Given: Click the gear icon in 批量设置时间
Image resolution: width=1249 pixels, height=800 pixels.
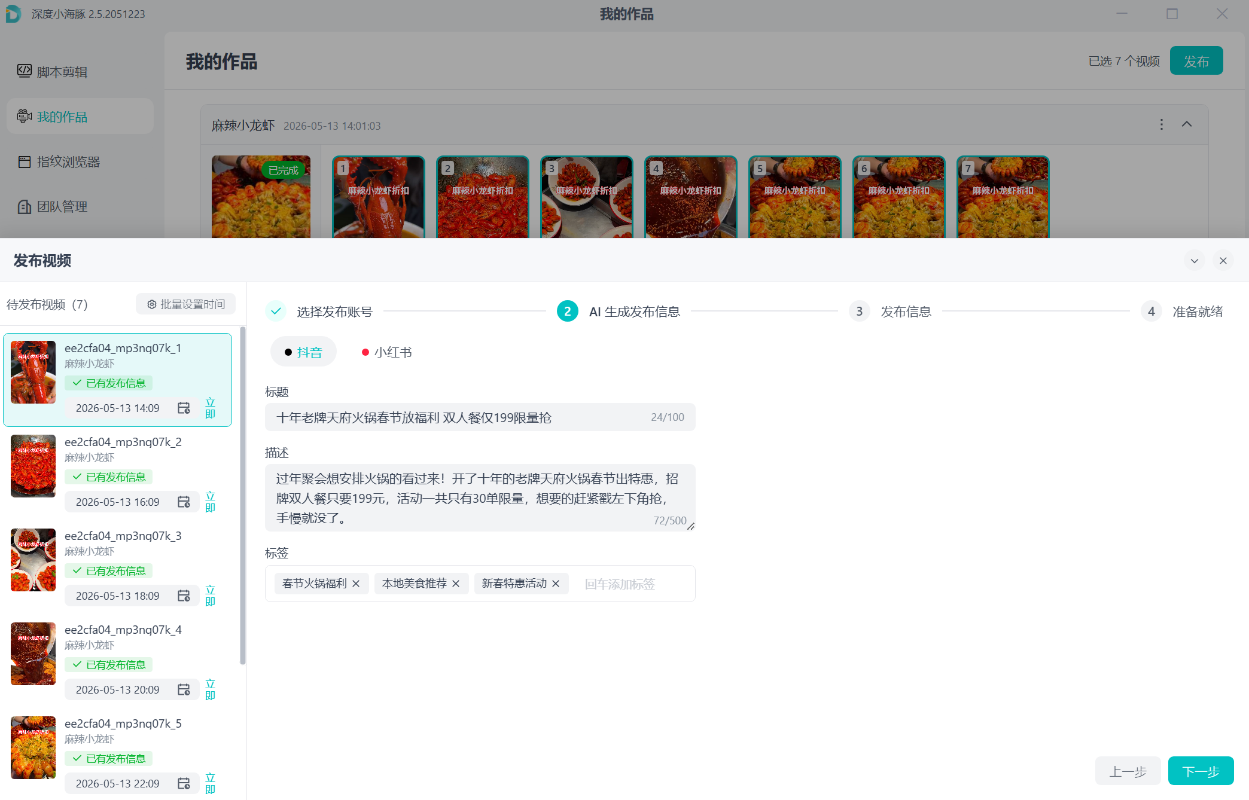Looking at the screenshot, I should (152, 304).
